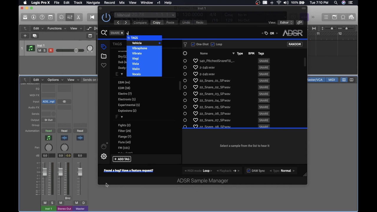Solo the Inst 1 track header
The width and height of the screenshot is (377, 212).
[x=44, y=50]
